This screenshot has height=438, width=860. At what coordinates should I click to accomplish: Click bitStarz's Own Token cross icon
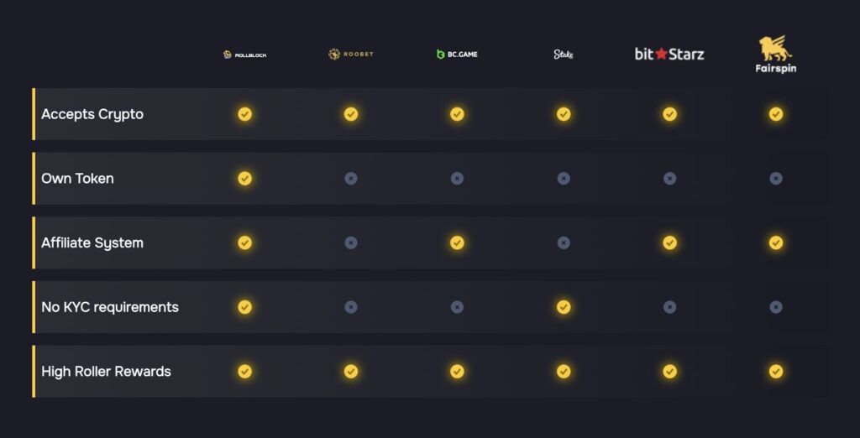[x=669, y=179]
